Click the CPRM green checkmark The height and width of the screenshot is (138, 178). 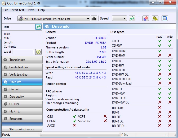pos(74,121)
